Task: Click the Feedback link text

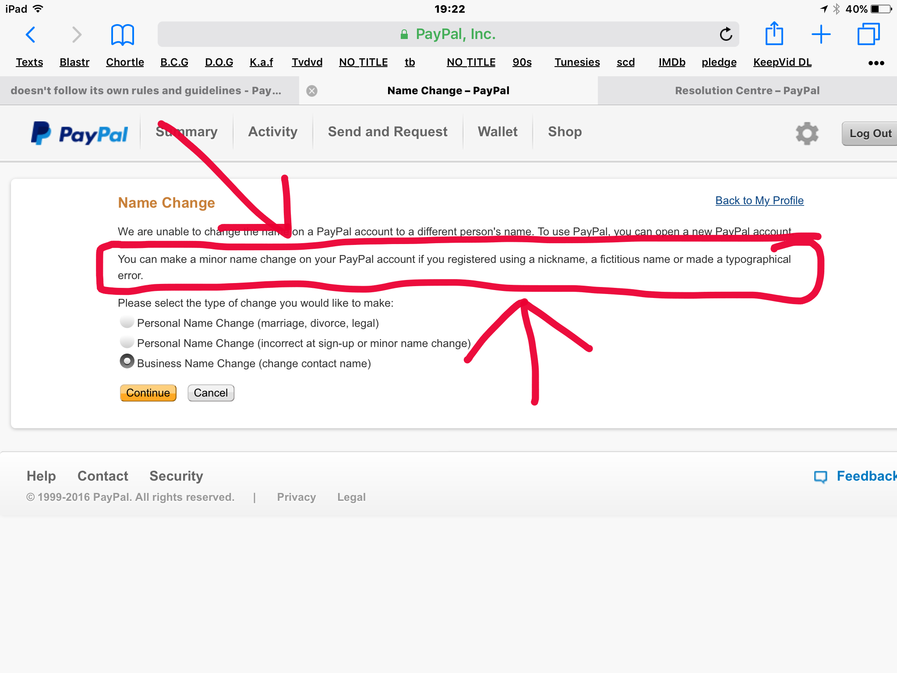Action: 866,476
